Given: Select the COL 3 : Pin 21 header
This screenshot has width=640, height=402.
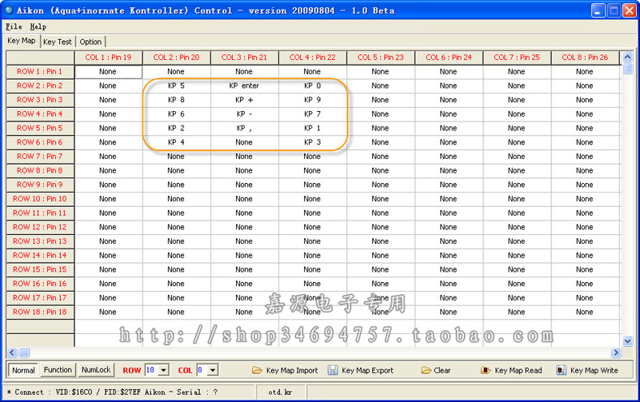Looking at the screenshot, I should (244, 58).
